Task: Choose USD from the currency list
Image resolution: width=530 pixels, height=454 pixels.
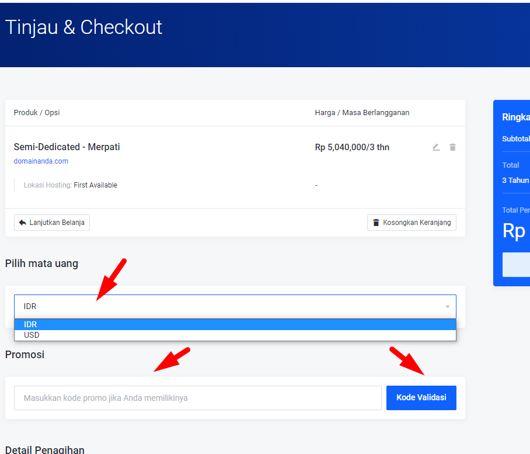Action: point(233,335)
